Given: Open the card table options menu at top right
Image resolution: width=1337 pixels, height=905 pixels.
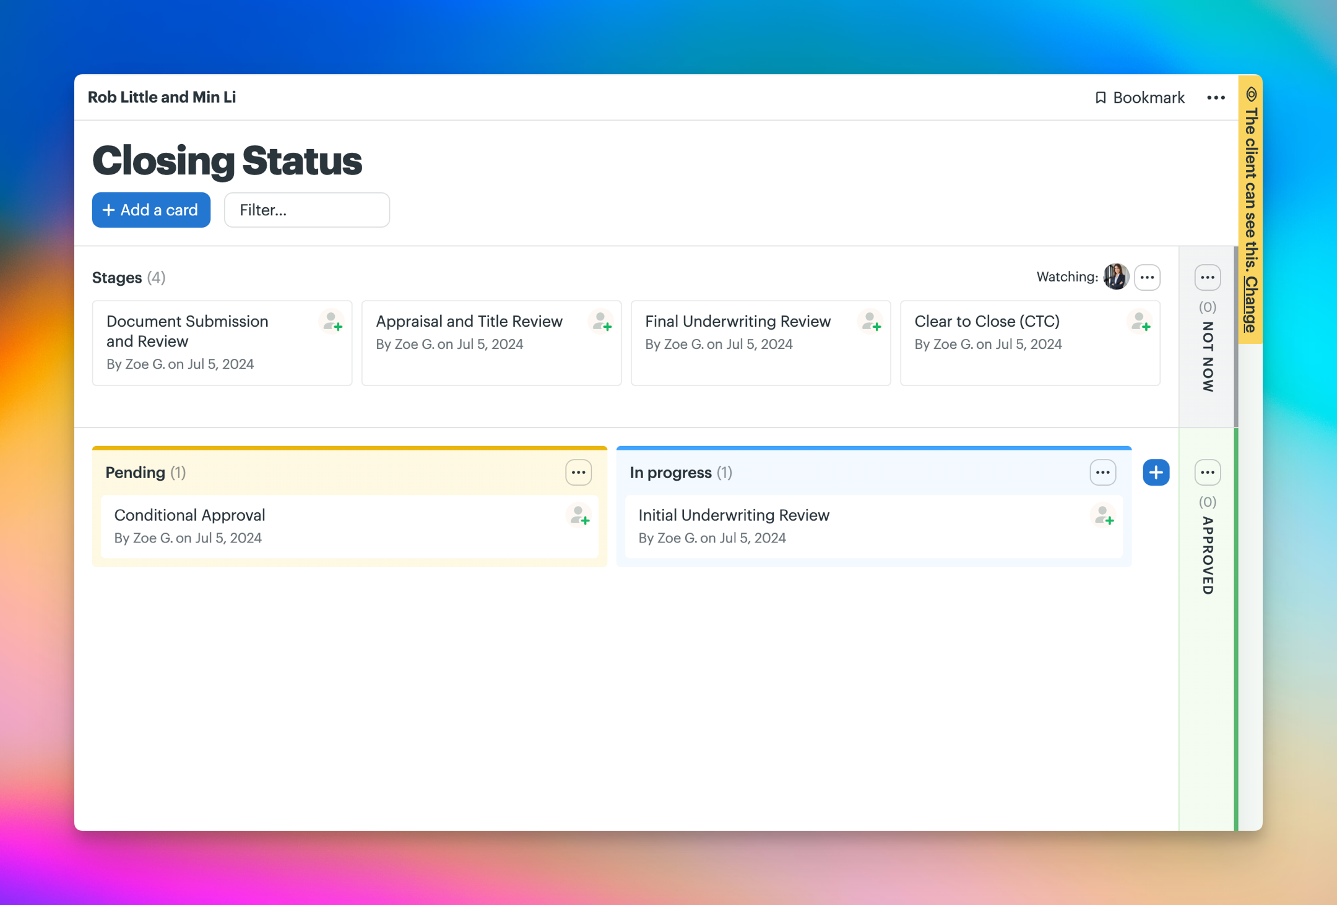Looking at the screenshot, I should pyautogui.click(x=1216, y=98).
